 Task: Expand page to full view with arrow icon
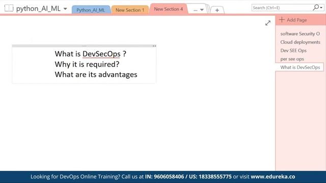(268, 23)
